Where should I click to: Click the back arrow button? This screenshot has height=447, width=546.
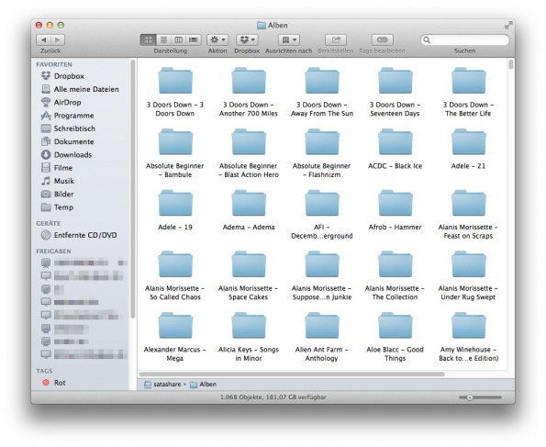[x=43, y=39]
